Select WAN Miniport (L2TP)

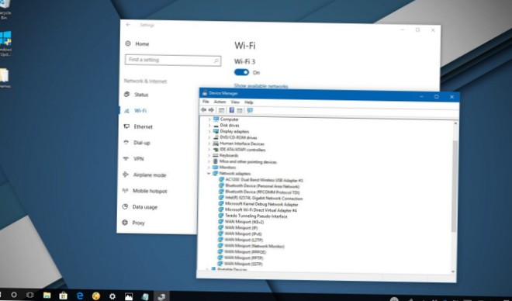[x=244, y=240]
